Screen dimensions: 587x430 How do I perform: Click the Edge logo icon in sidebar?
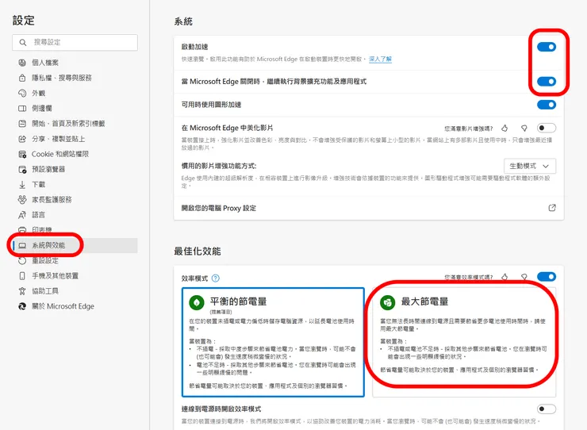tap(22, 306)
